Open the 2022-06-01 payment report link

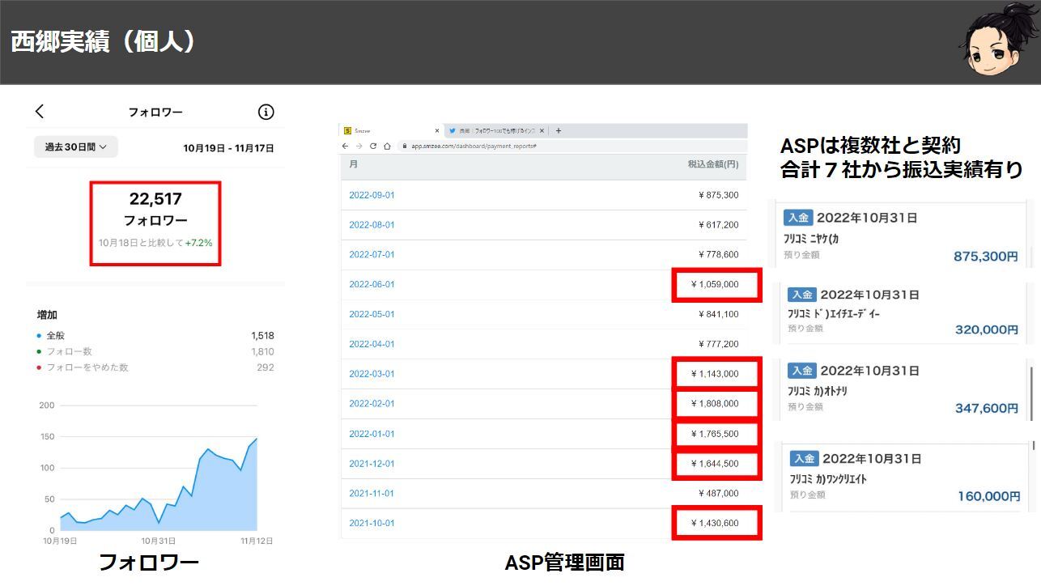pos(372,284)
